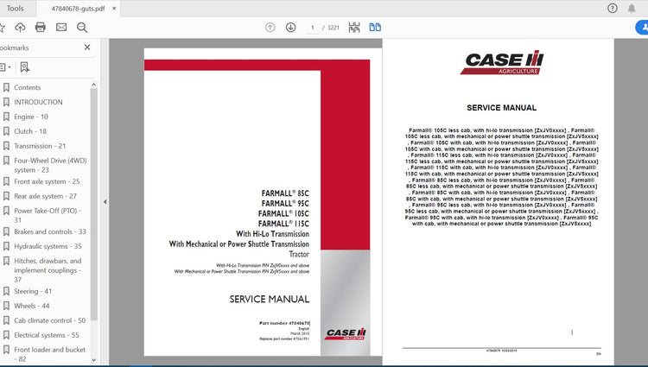This screenshot has width=648, height=367.
Task: Jump to Clutch - 18 bookmark
Action: (x=30, y=131)
